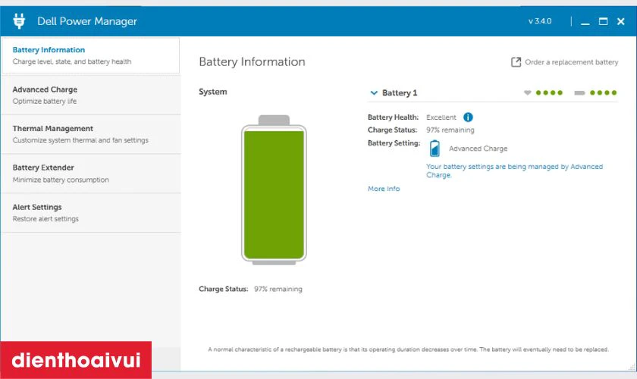Maximize the Dell Power Manager window
Image resolution: width=637 pixels, height=379 pixels.
point(604,21)
